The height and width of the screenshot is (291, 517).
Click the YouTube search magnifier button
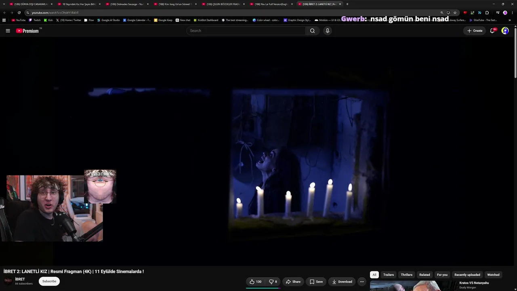tap(312, 31)
